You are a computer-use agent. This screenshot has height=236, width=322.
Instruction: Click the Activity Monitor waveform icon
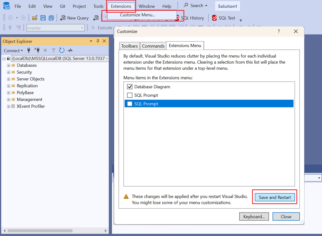pos(70,50)
